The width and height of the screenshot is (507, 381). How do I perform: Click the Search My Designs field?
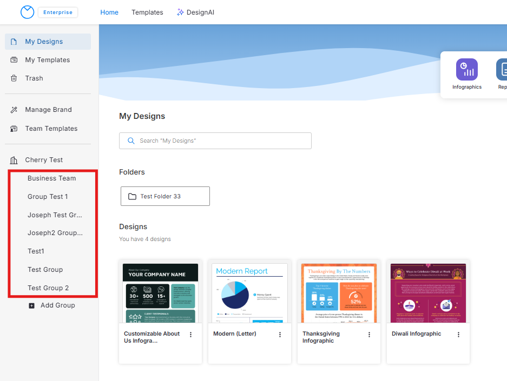tap(215, 141)
